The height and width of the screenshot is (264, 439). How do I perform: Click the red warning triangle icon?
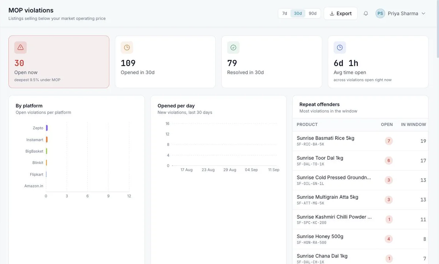click(x=20, y=47)
